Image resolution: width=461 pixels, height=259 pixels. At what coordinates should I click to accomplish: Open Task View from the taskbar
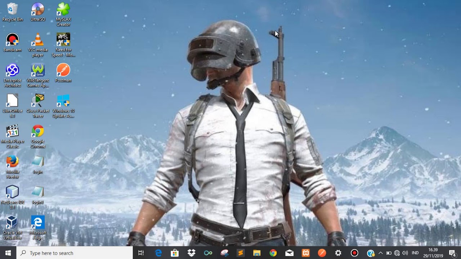[x=141, y=253]
